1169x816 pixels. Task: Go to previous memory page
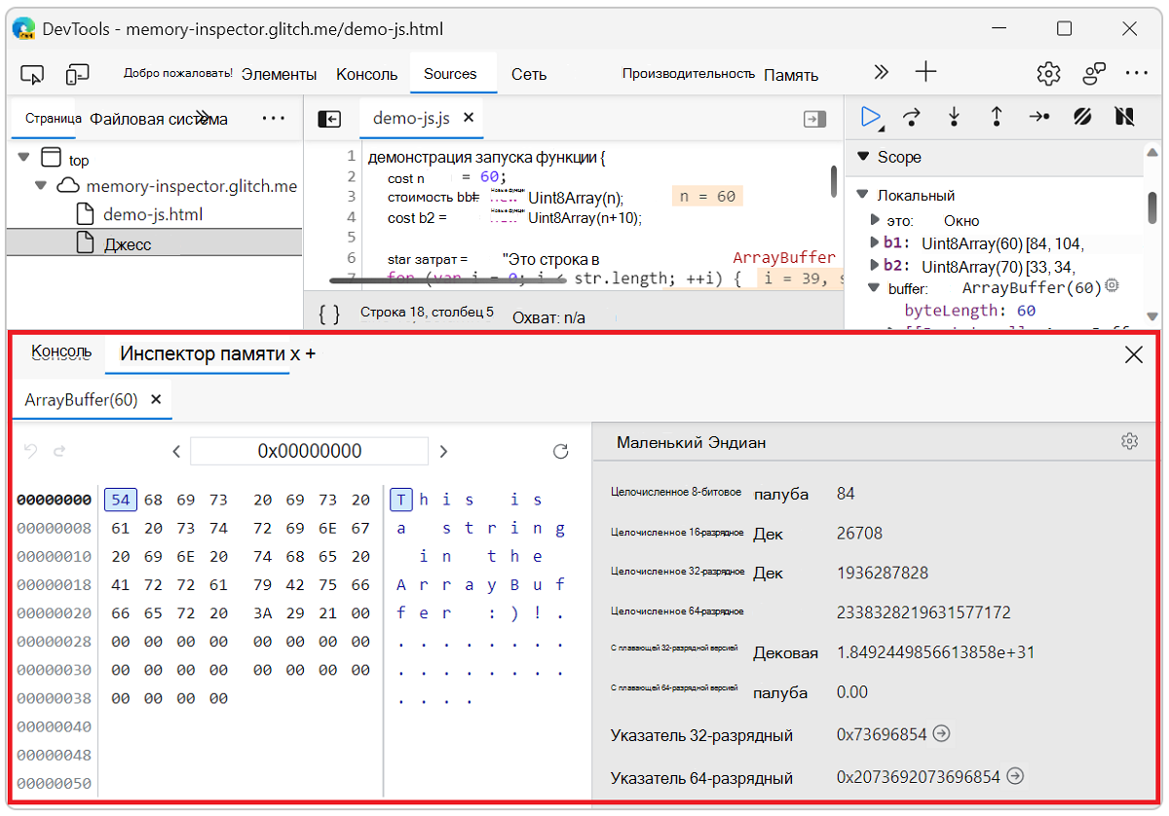tap(176, 452)
